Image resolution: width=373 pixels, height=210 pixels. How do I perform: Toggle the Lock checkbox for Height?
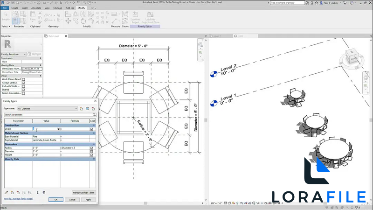click(x=91, y=155)
